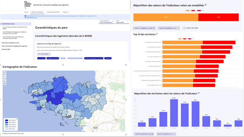This screenshot has width=244, height=137.
Task: Click help icon beside Répartition des territoires title
Action: pos(198,93)
